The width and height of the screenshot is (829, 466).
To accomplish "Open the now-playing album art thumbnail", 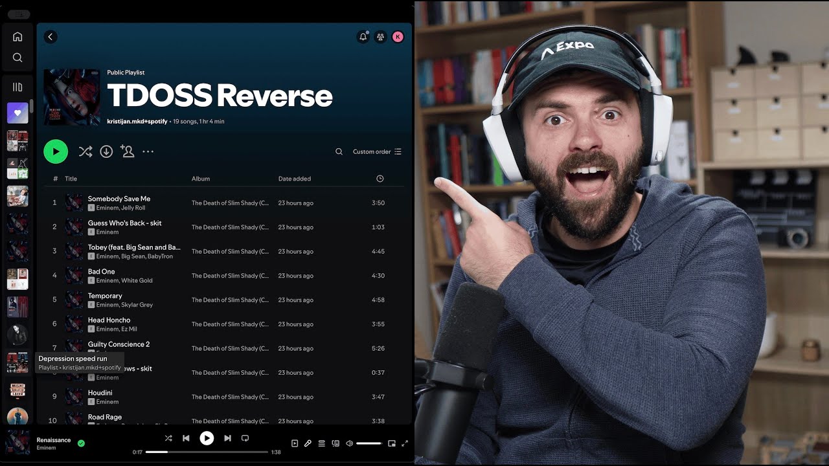I will click(x=17, y=443).
